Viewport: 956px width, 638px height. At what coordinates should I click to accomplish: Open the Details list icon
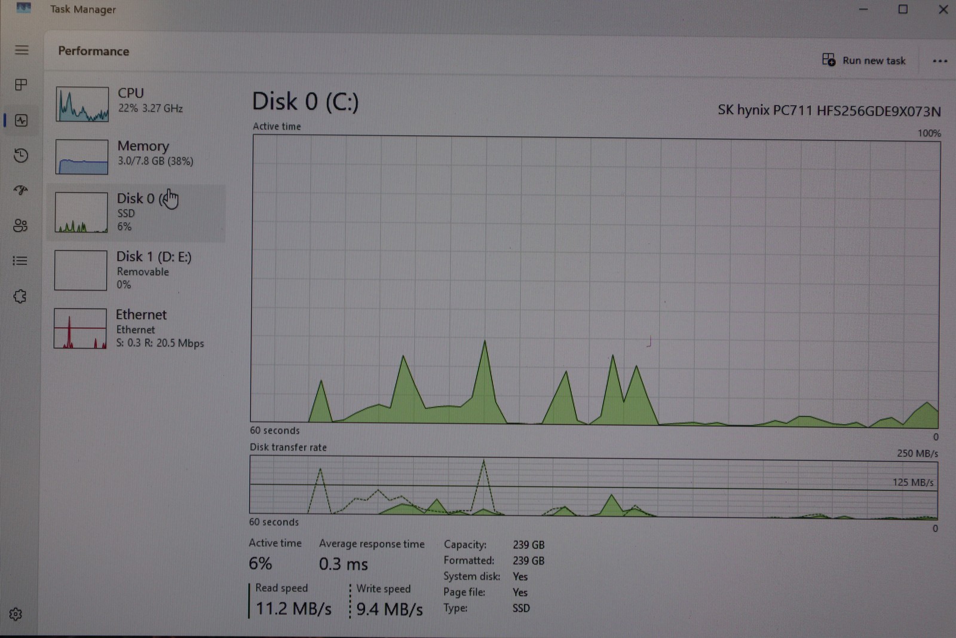click(x=20, y=261)
